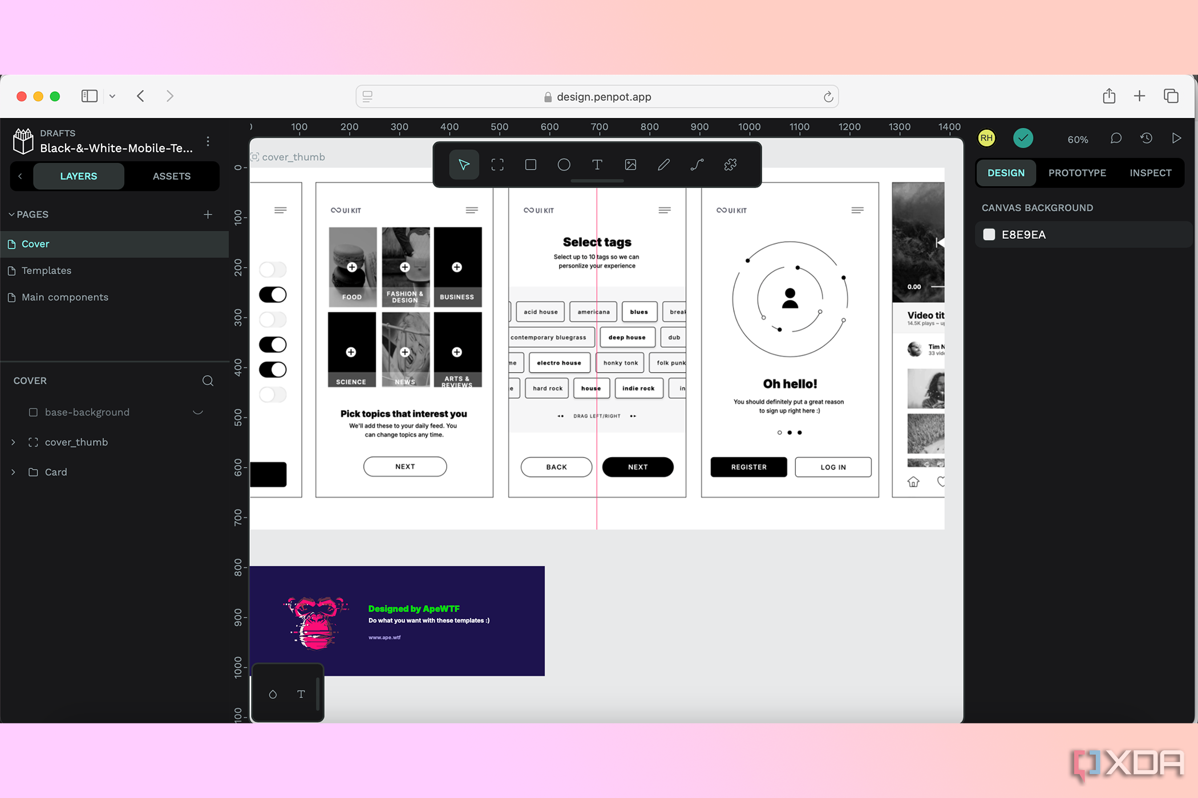Select the Curve tool in toolbar
Viewport: 1198px width, 798px height.
697,165
